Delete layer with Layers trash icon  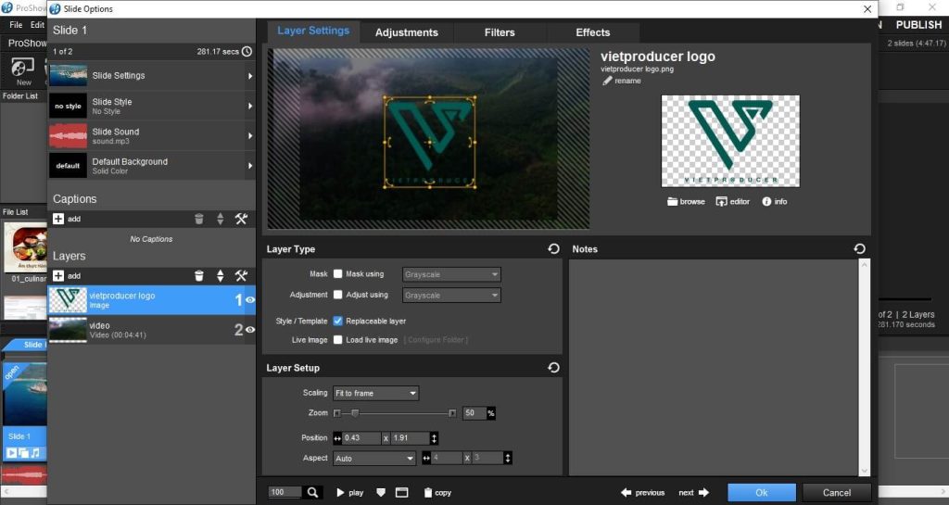coord(198,276)
